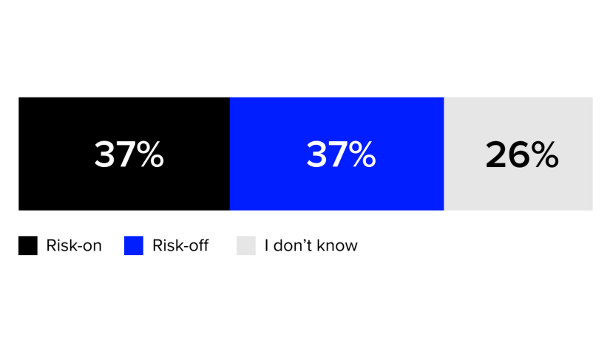
Task: Click the gray 26% bar segment
Action: [x=518, y=154]
